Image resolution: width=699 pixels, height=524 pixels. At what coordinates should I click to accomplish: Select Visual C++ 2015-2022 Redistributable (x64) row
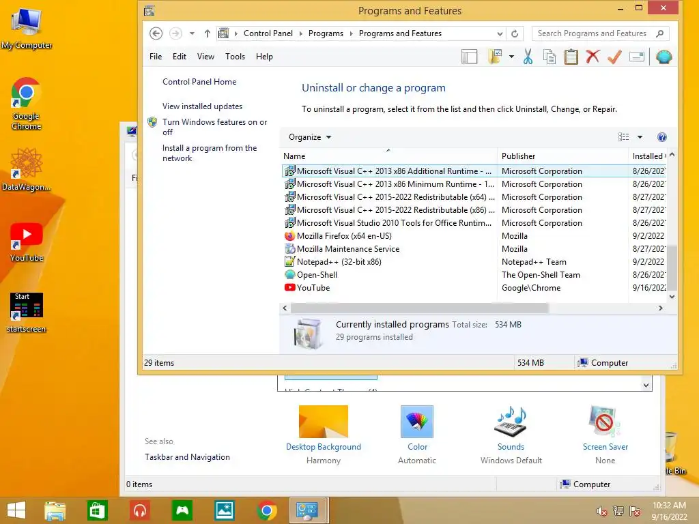click(474, 197)
